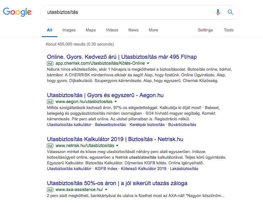Switch to the Videos tab

112,30
